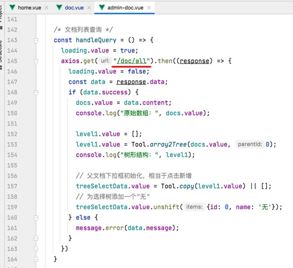Open the Structure tool window sidebar button
The image size is (293, 268).
[x=1, y=54]
